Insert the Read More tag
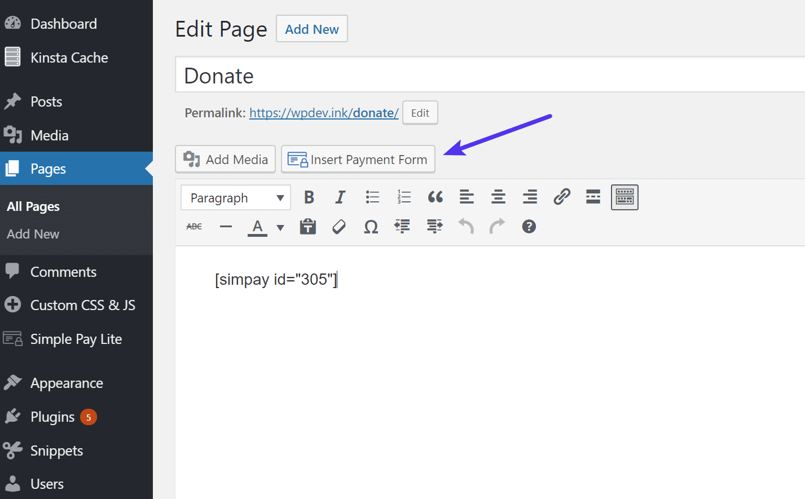 pos(593,197)
